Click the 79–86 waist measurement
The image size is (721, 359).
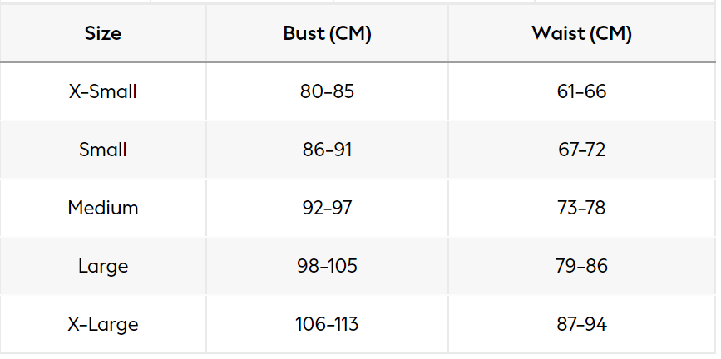582,266
